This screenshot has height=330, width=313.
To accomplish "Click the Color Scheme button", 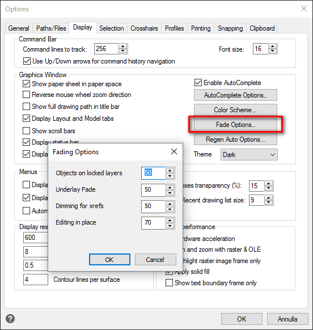I will coord(235,110).
